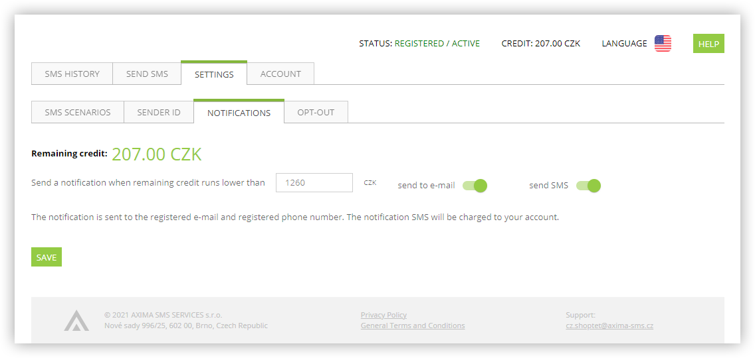This screenshot has width=755, height=358.
Task: Click the green SAVE button
Action: coord(47,257)
